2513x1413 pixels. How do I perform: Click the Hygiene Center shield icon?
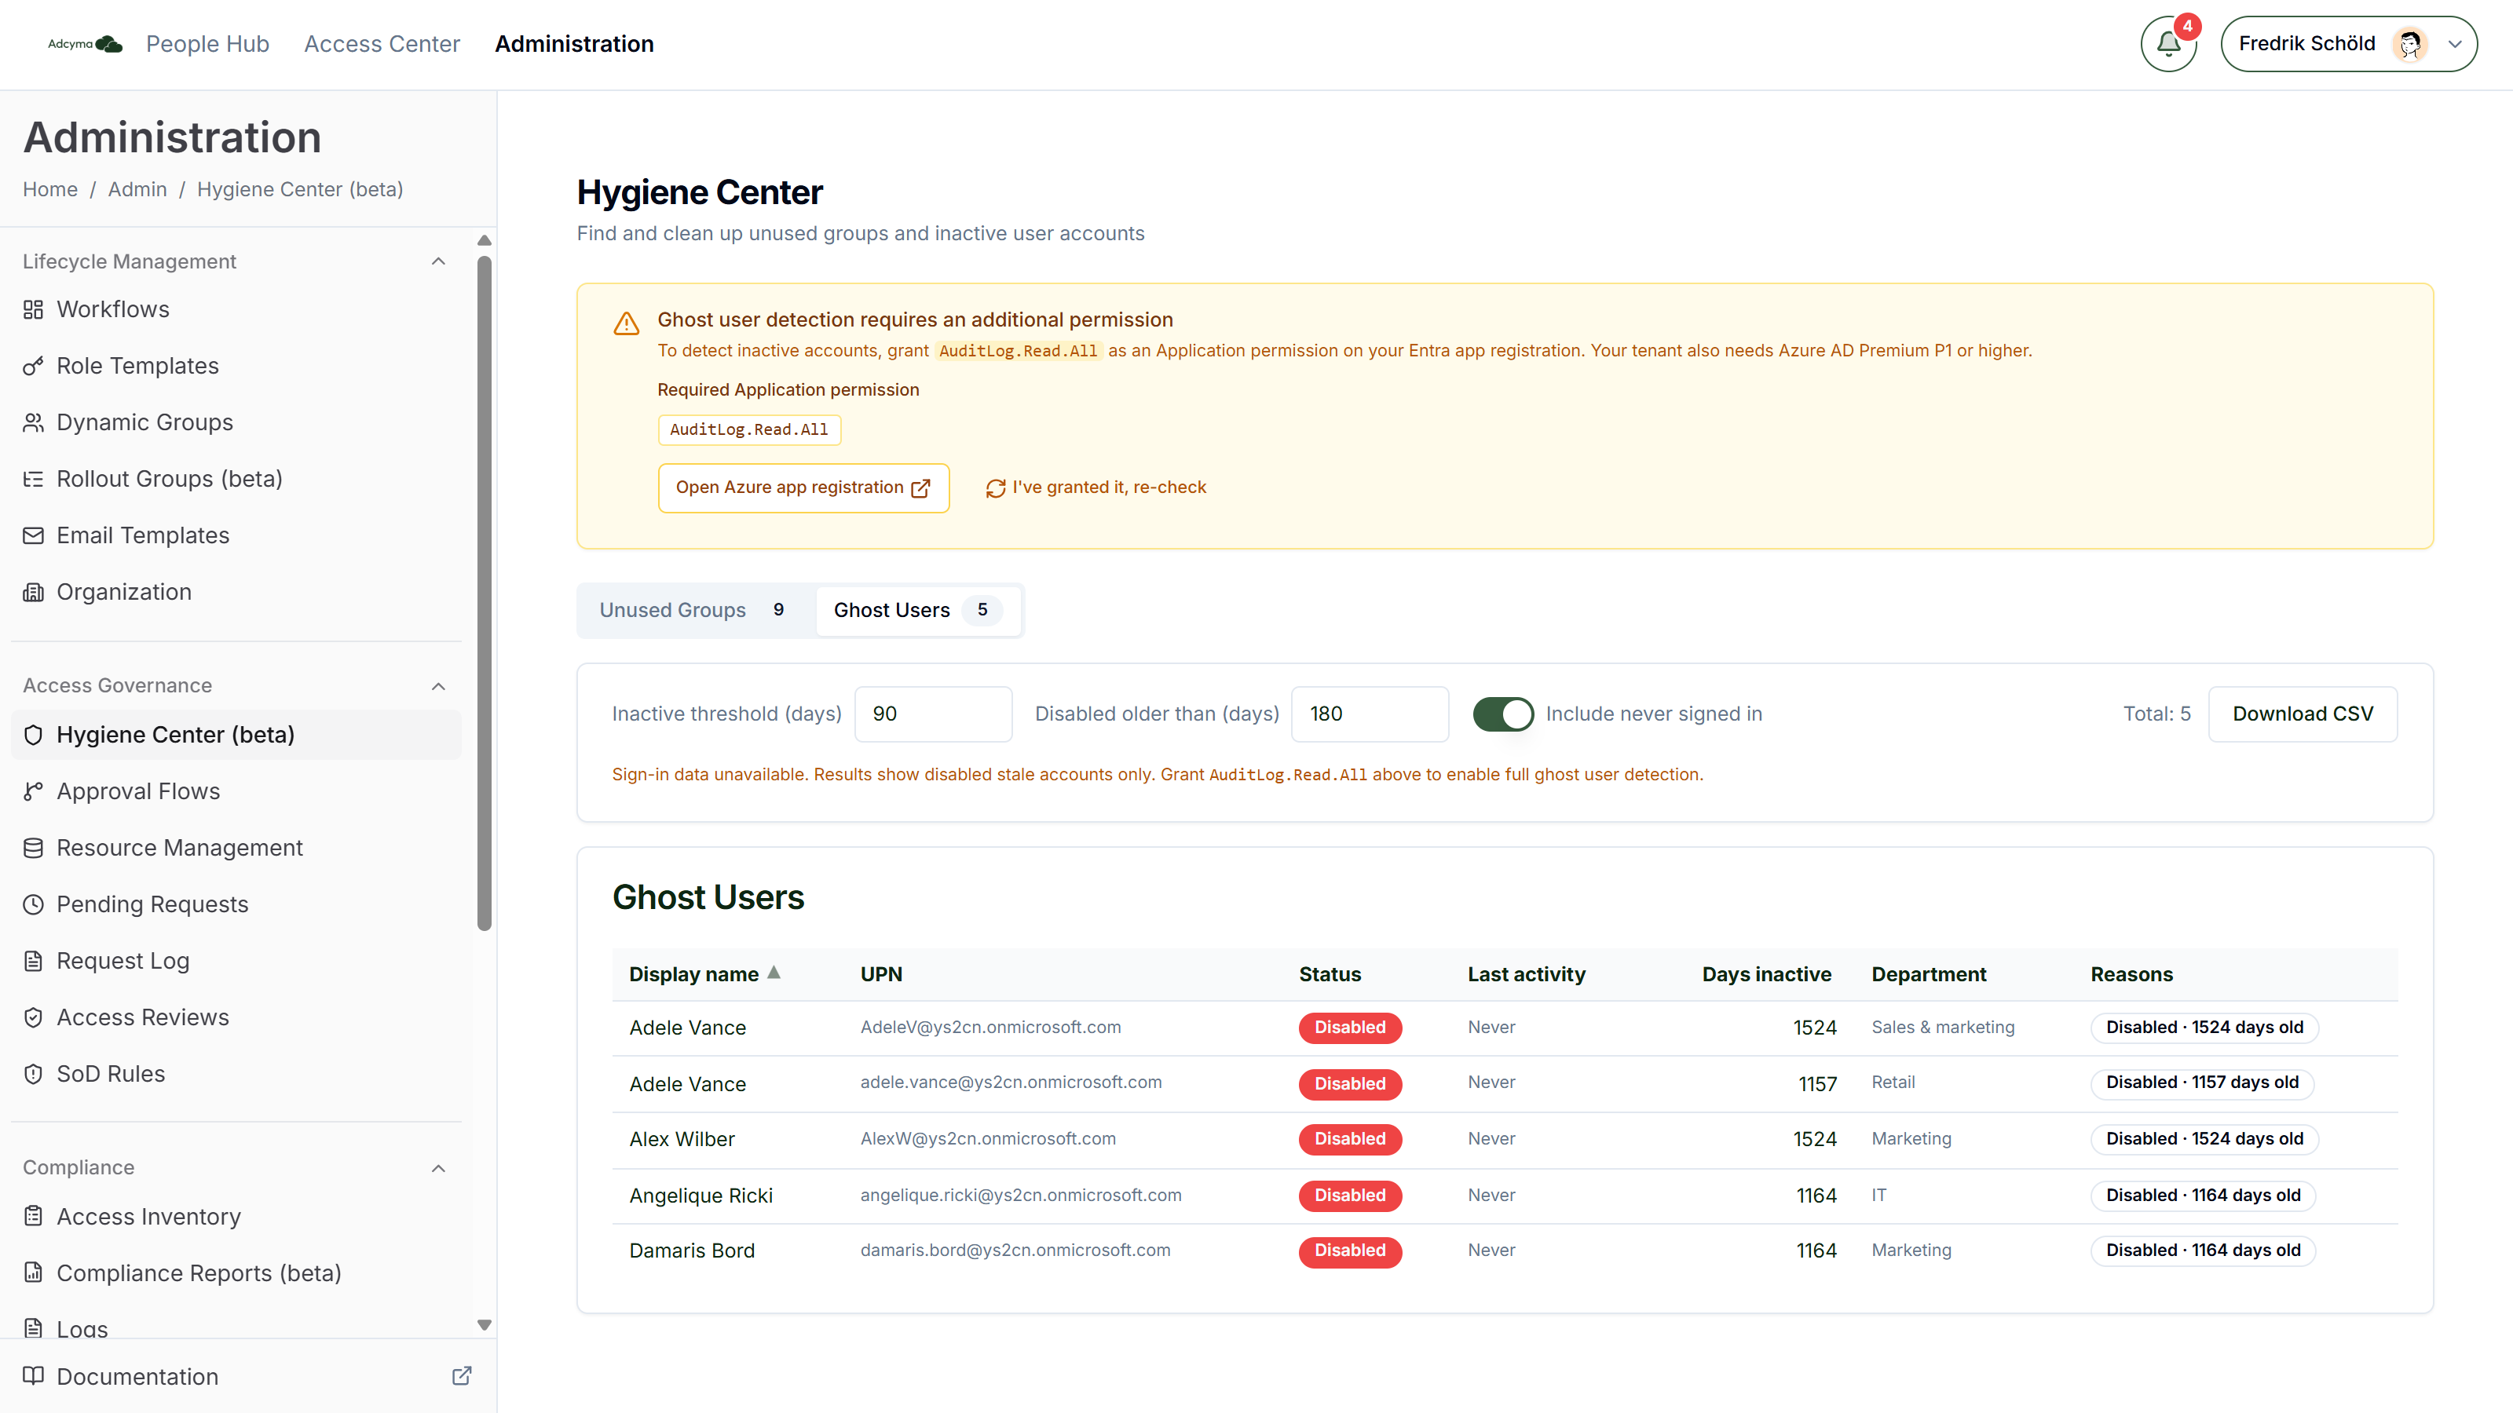click(x=33, y=734)
